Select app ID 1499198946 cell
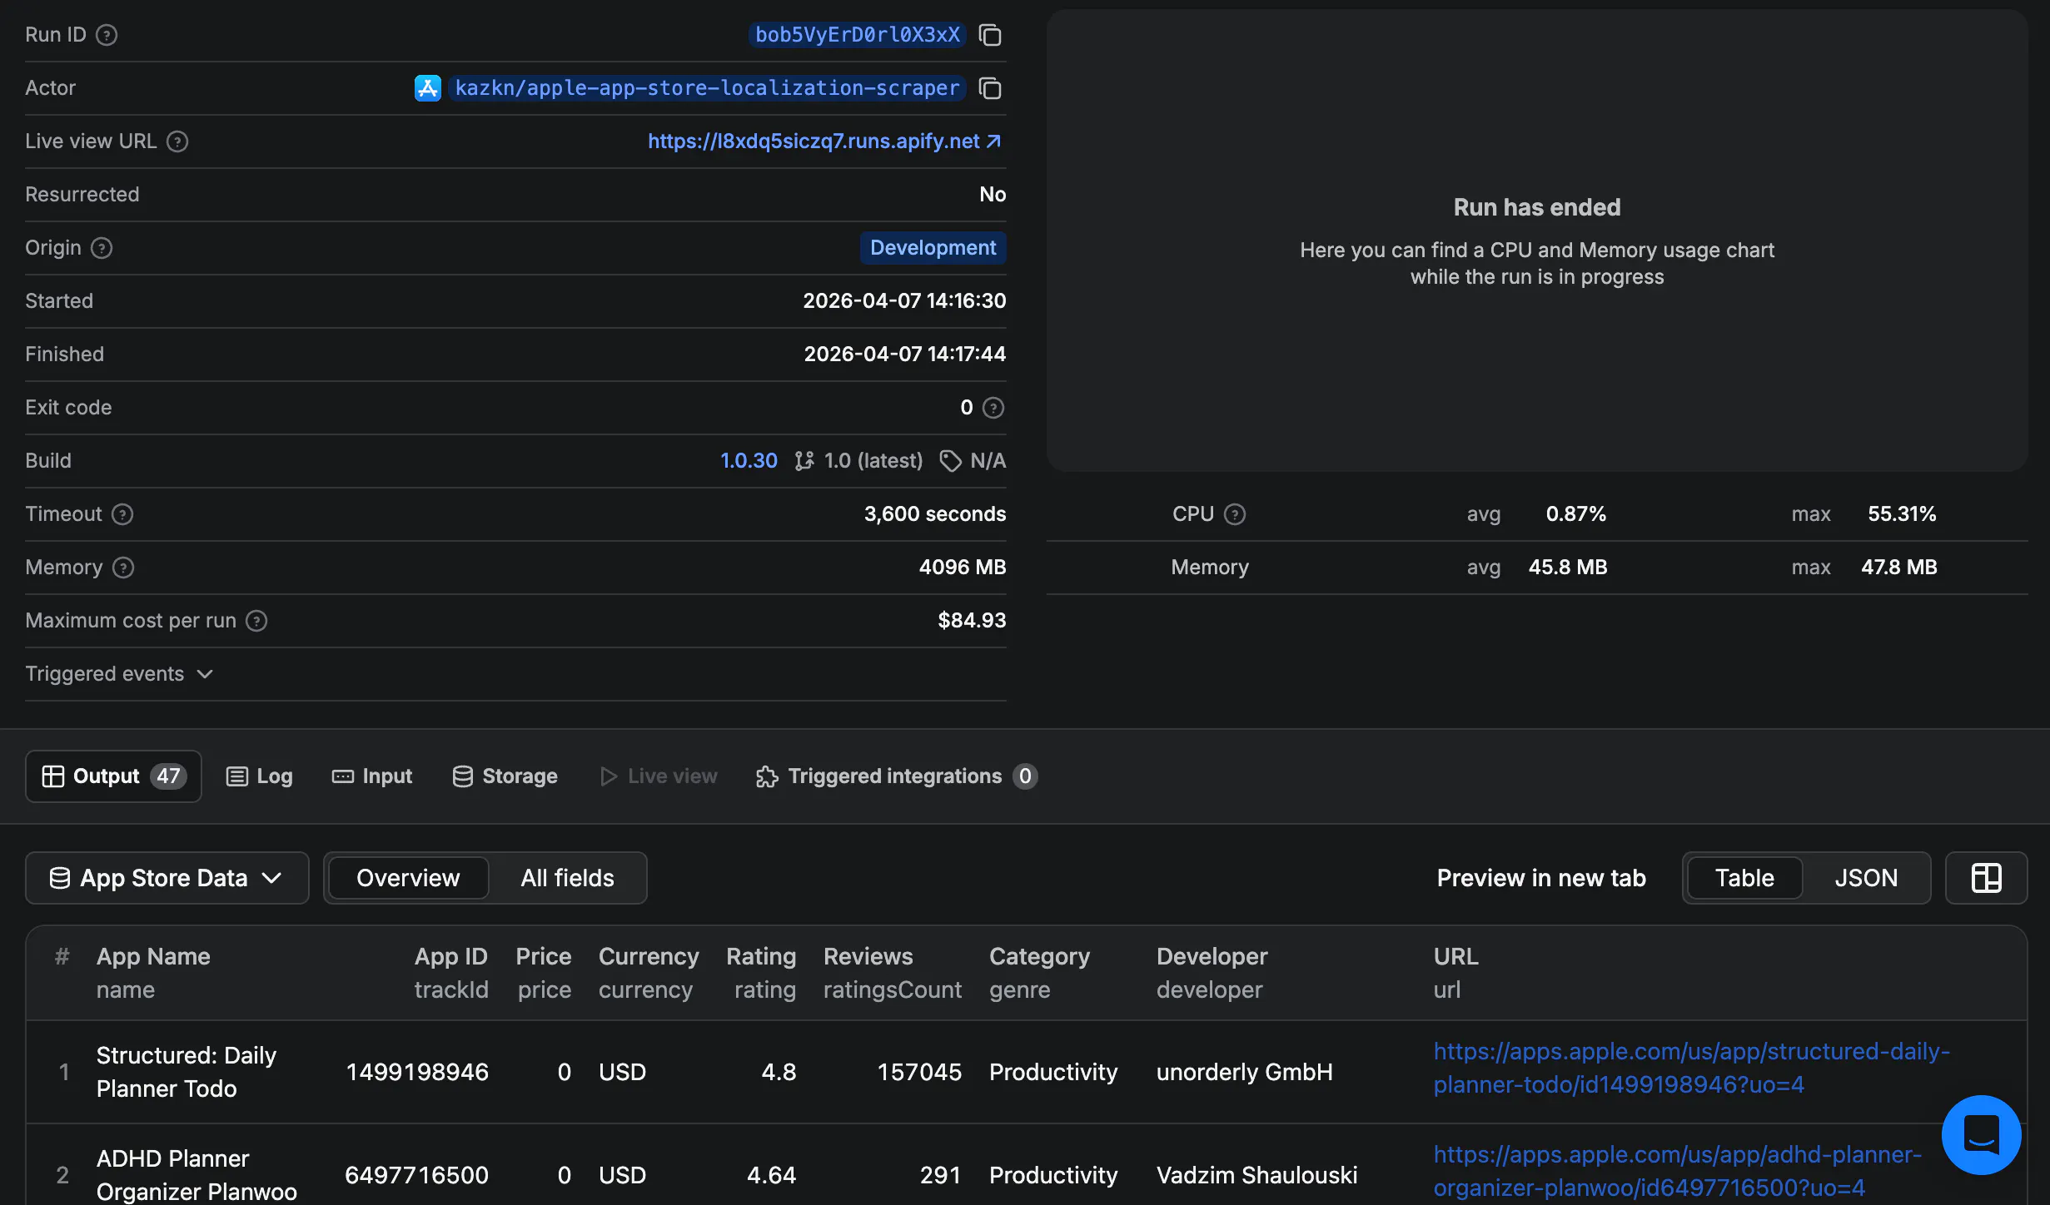The height and width of the screenshot is (1205, 2050). 417,1072
